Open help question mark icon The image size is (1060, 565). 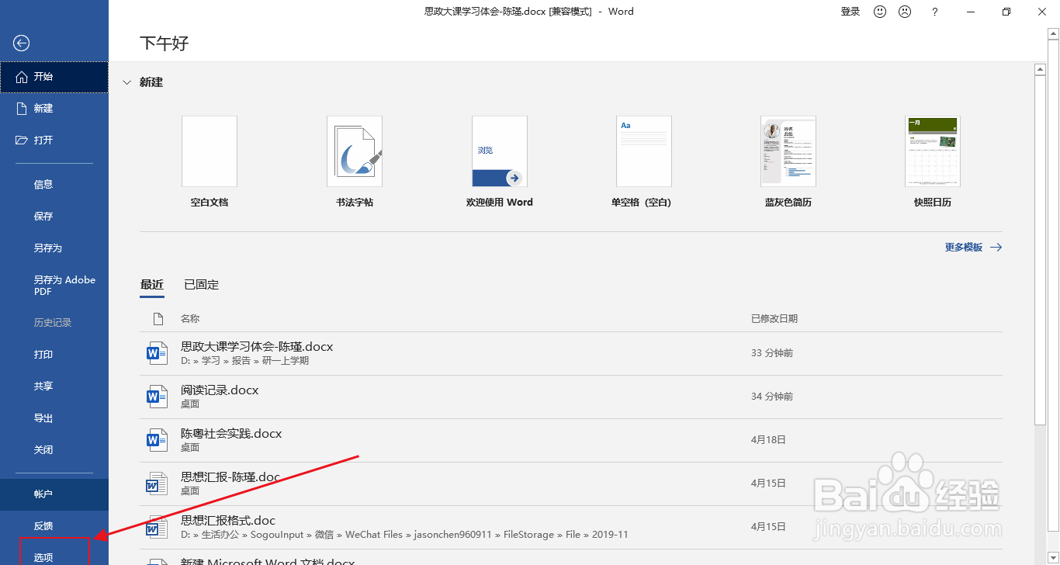click(935, 12)
